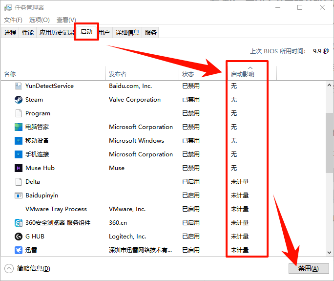Click the 迅雷 blue bird icon
This screenshot has height=281, width=334.
point(19,250)
